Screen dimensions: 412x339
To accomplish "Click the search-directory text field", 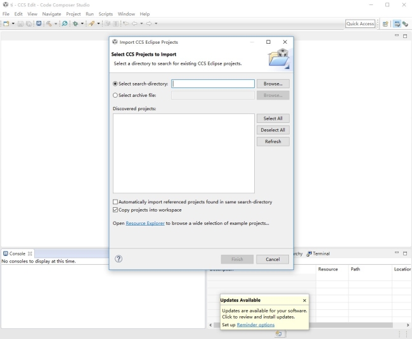I will 213,84.
